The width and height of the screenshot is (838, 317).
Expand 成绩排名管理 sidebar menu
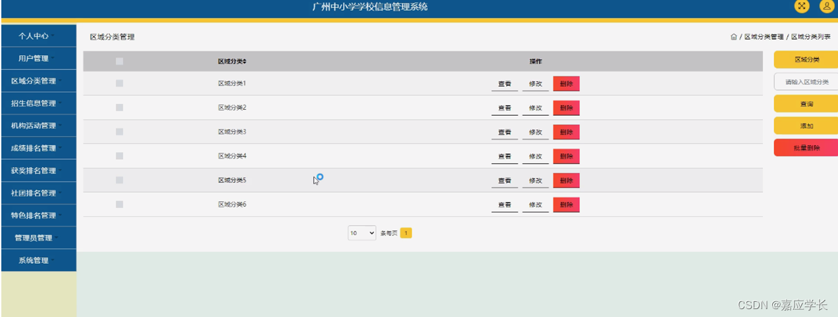38,148
